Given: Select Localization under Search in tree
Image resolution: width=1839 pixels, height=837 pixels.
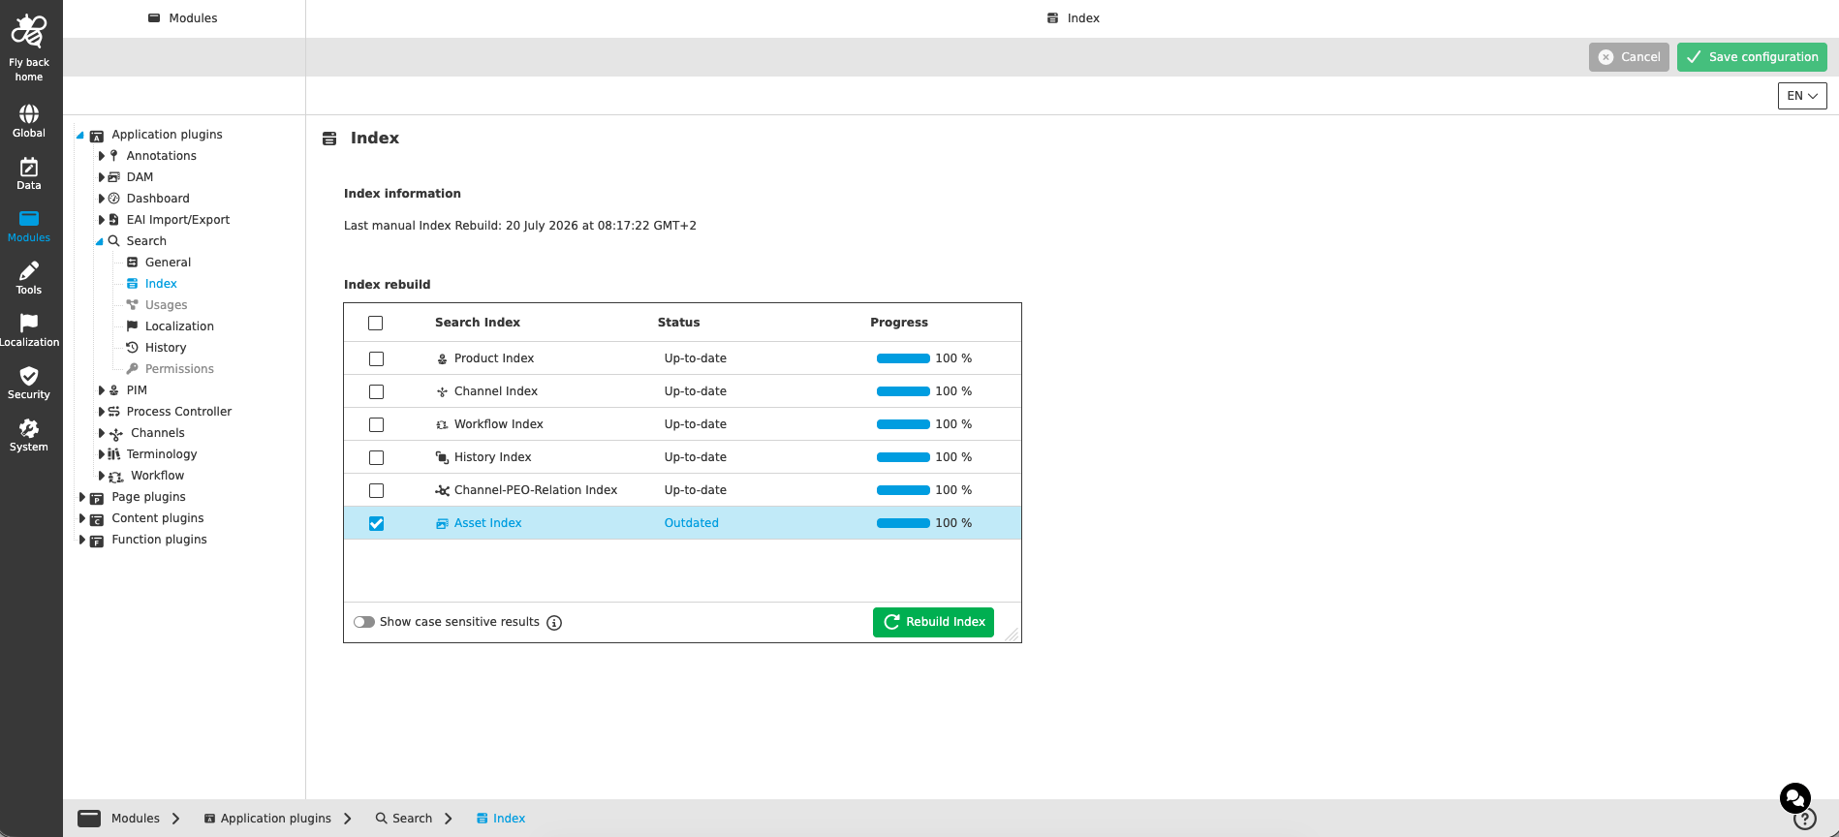Looking at the screenshot, I should coord(179,326).
